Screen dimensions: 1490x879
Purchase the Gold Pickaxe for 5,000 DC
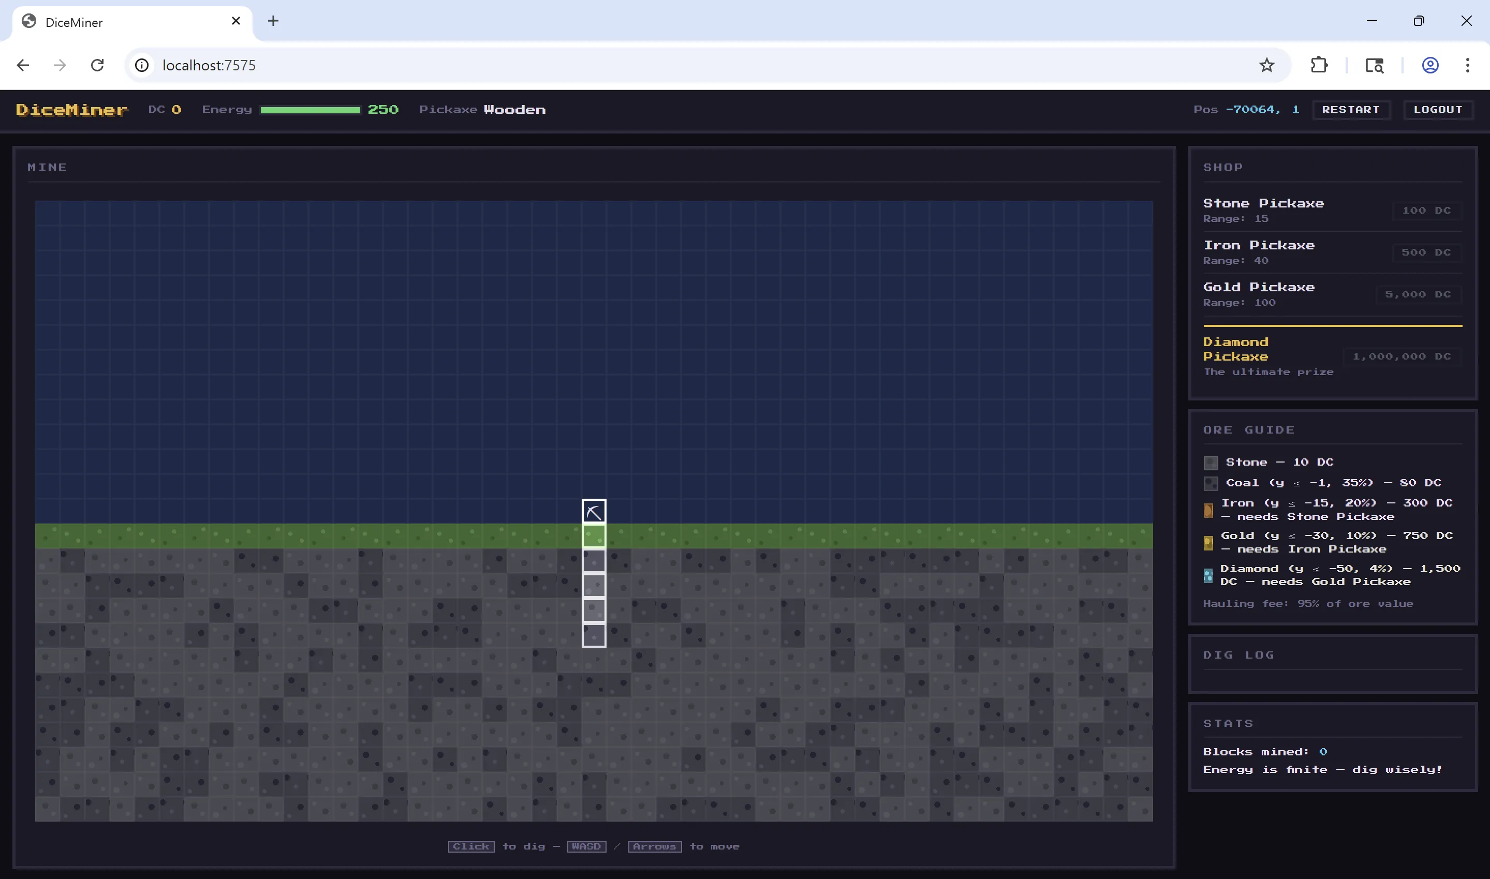[1418, 294]
